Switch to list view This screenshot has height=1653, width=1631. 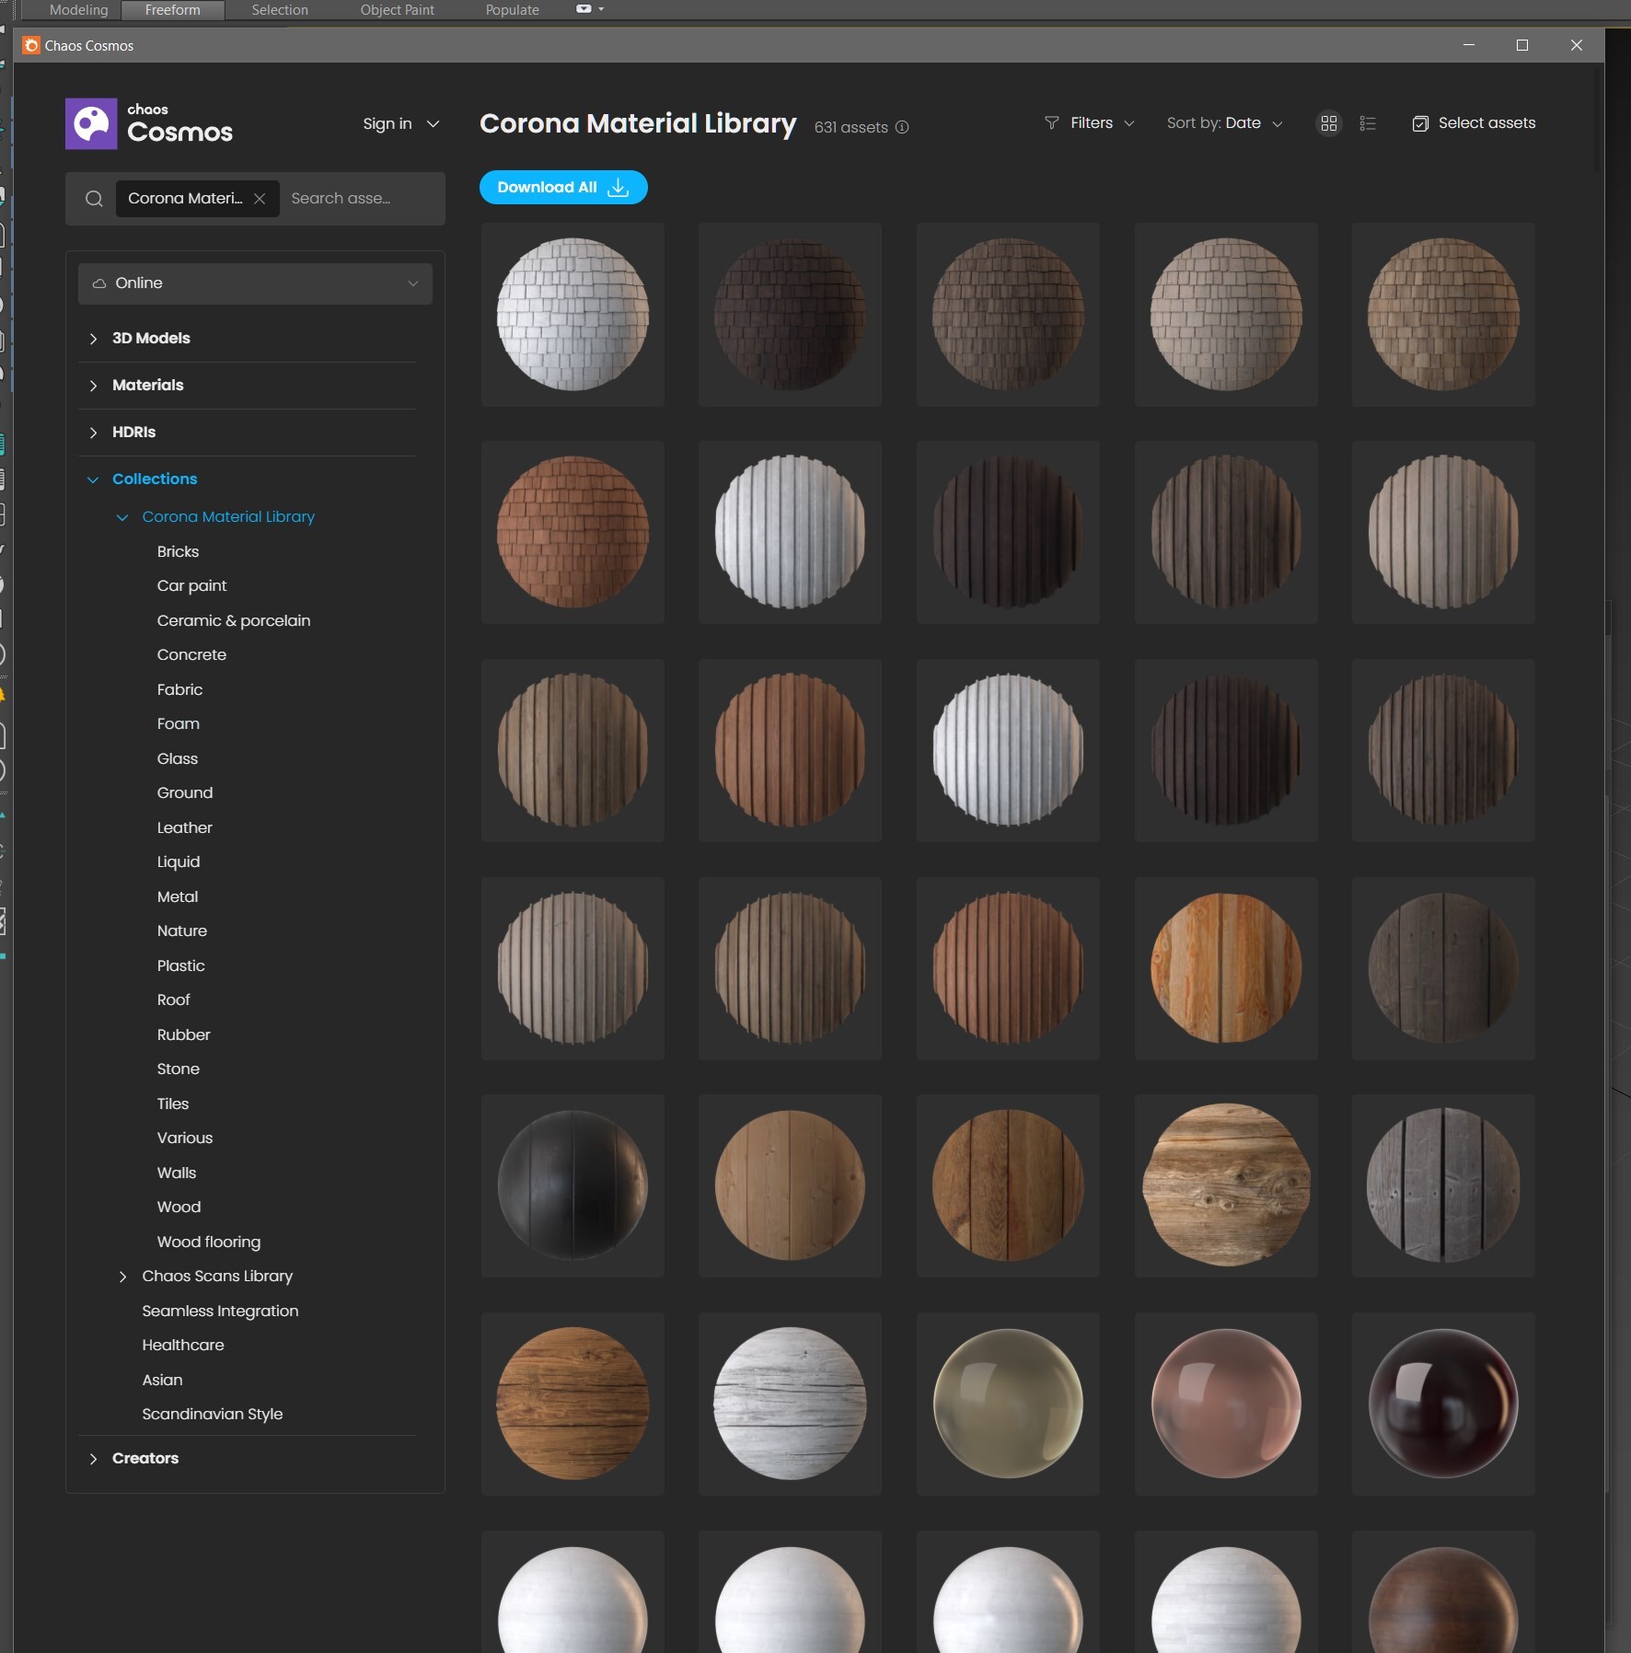[x=1368, y=123]
